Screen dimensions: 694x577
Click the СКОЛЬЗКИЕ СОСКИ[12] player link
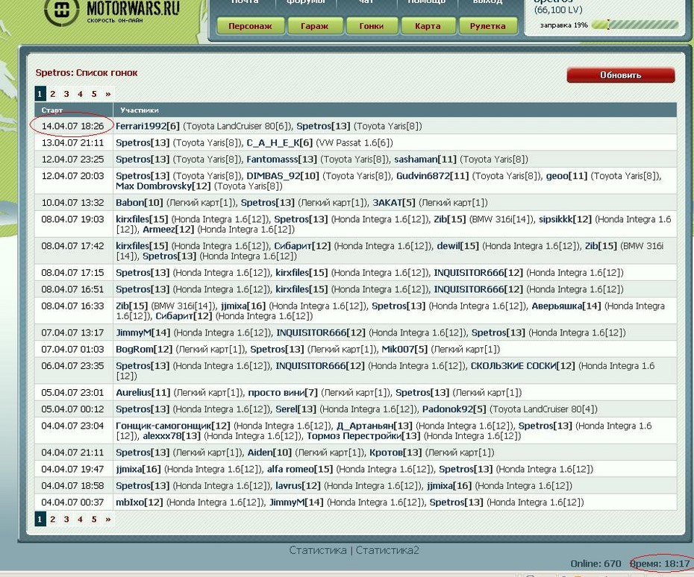pyautogui.click(x=522, y=365)
